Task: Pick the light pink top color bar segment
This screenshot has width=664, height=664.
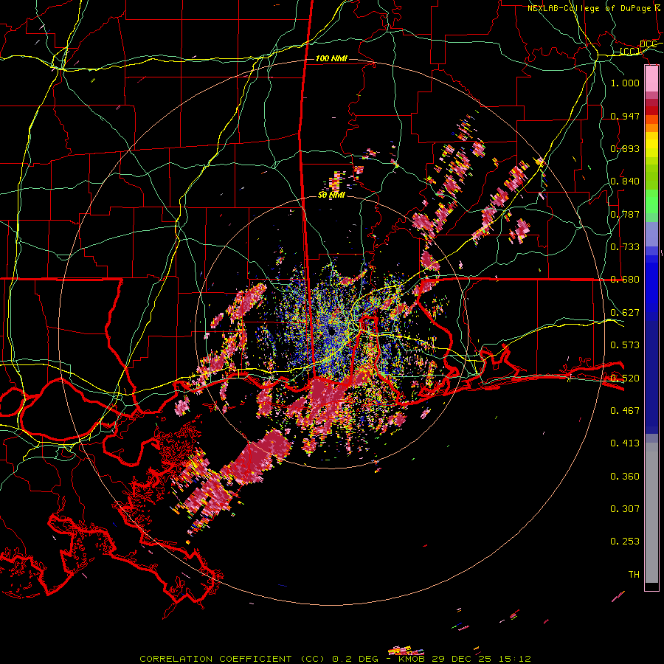Action: [x=651, y=79]
